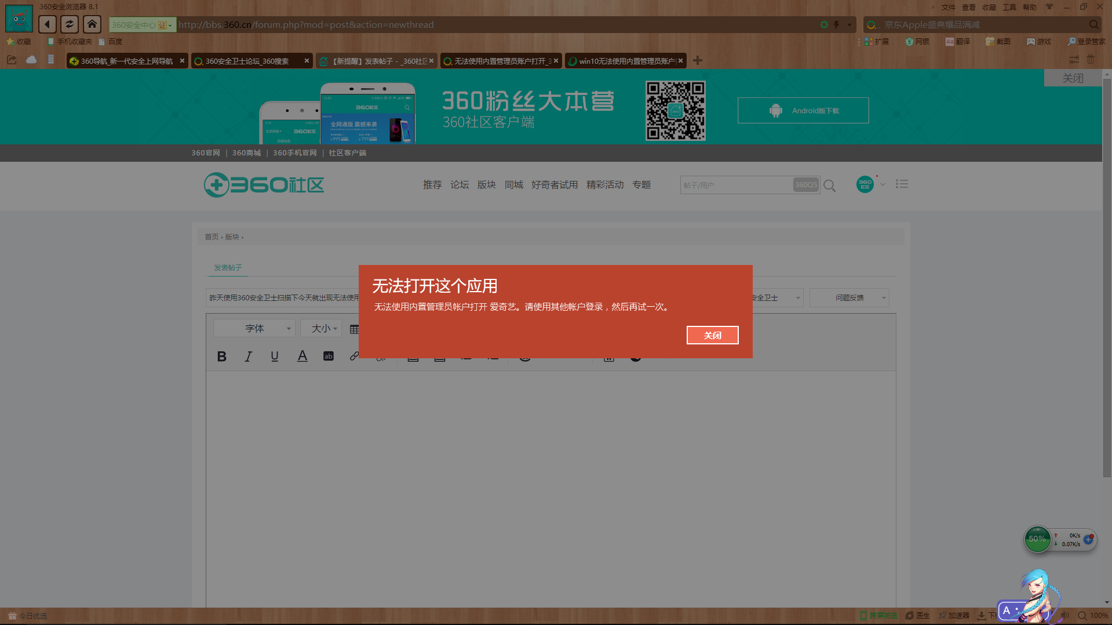
Task: Reload the page using the refresh icon
Action: pyautogui.click(x=70, y=24)
